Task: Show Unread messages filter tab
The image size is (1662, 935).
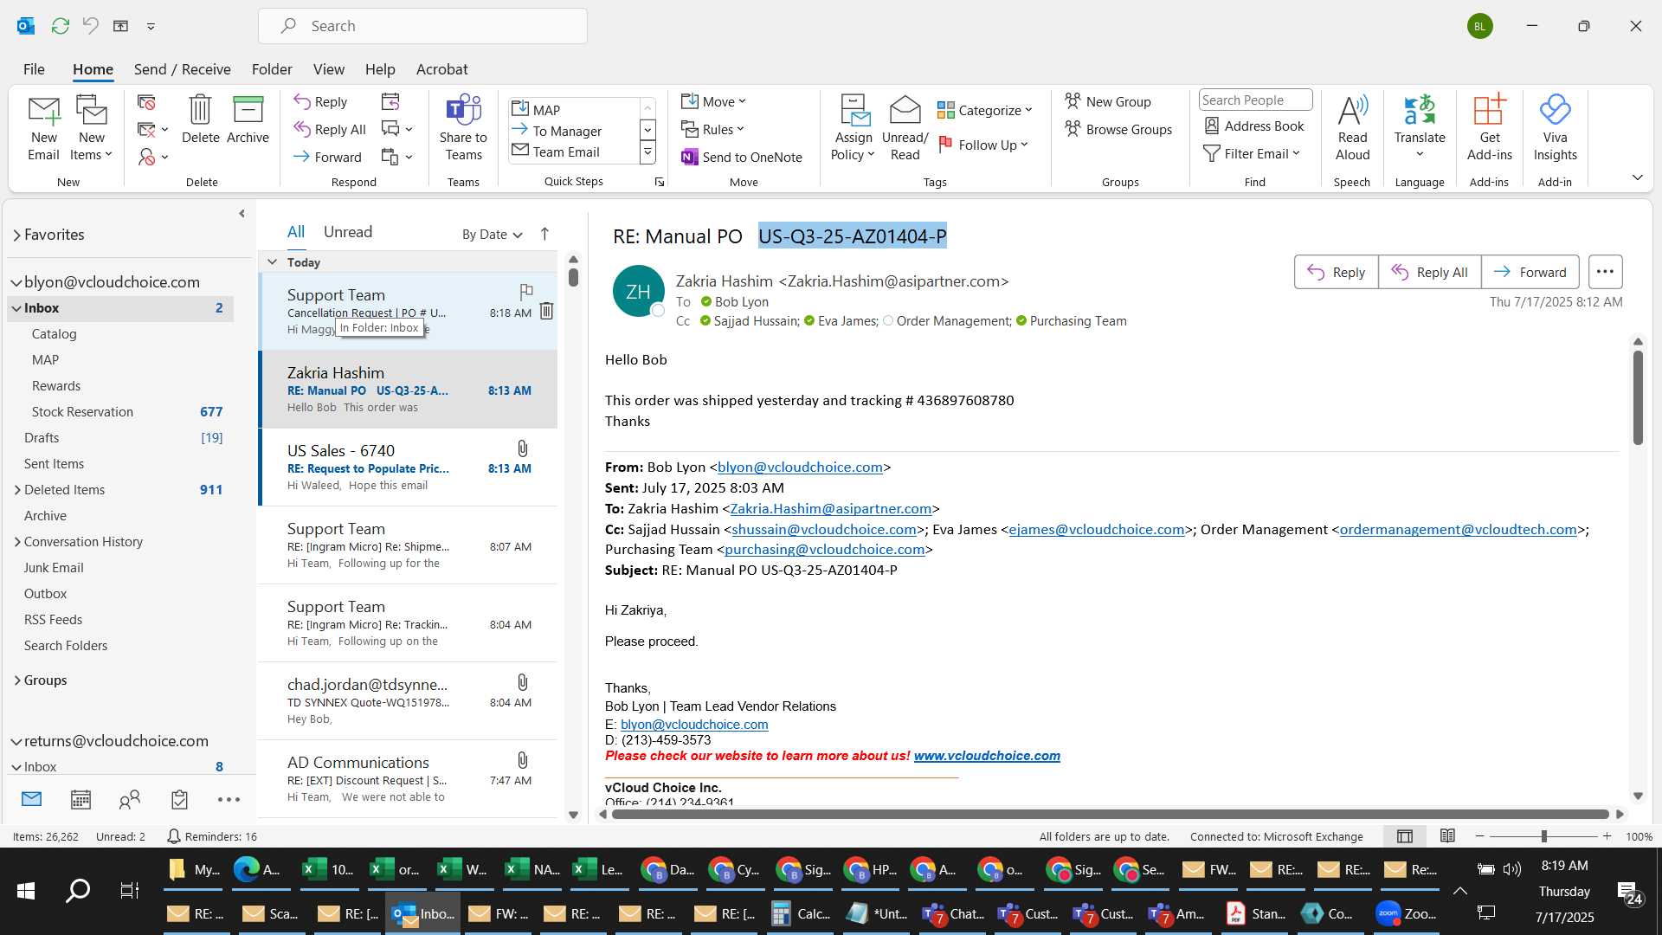Action: pyautogui.click(x=348, y=232)
